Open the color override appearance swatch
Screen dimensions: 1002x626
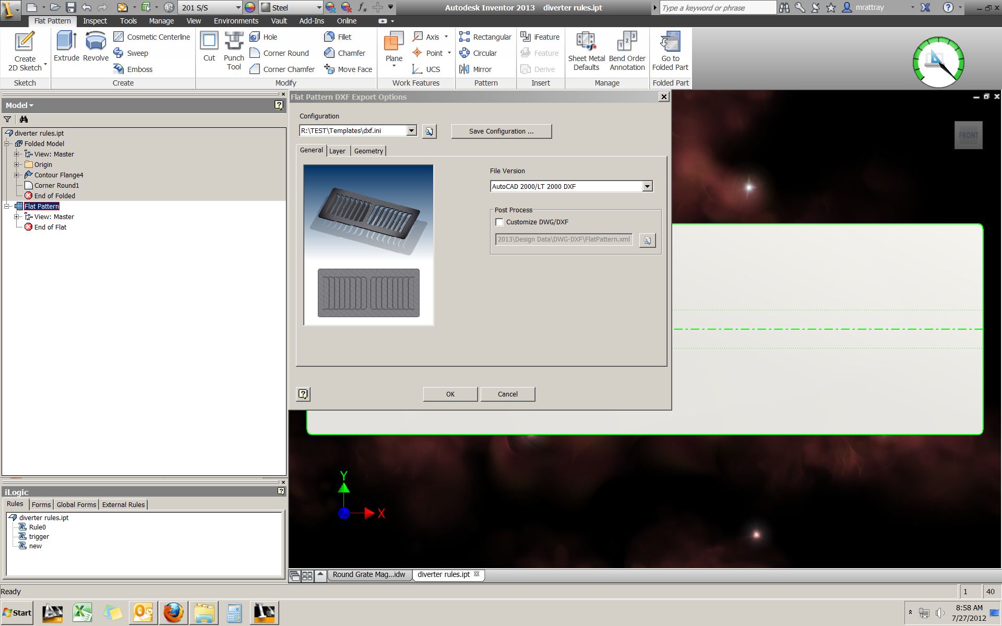click(x=250, y=7)
